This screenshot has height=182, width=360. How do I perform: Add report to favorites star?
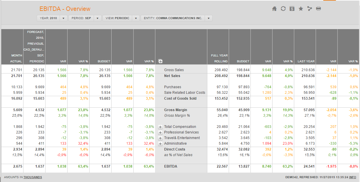point(301,9)
